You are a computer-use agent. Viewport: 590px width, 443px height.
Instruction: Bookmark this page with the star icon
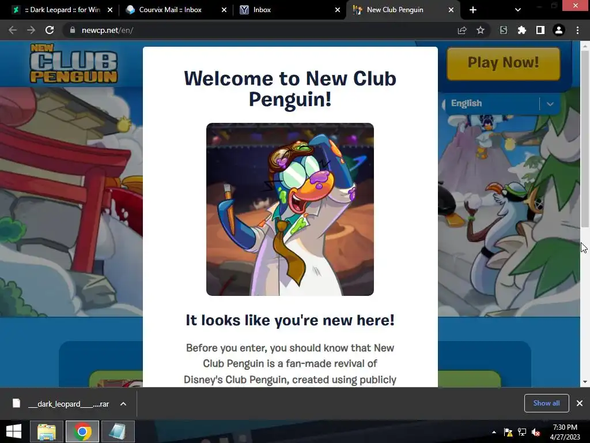(481, 30)
